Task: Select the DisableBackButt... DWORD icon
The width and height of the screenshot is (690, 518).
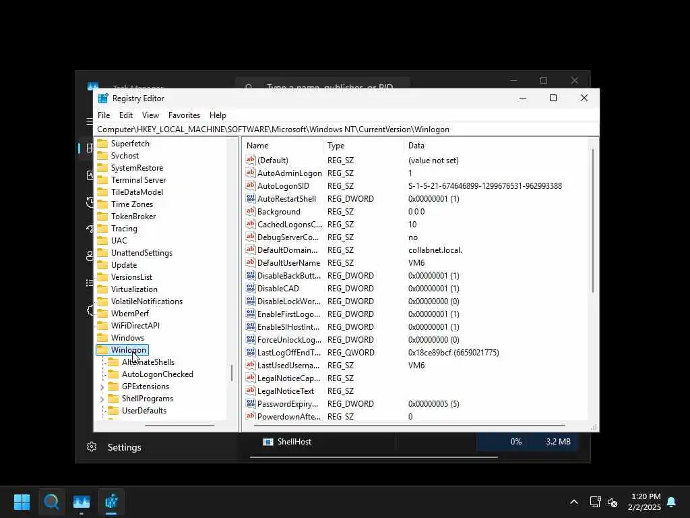Action: point(251,275)
